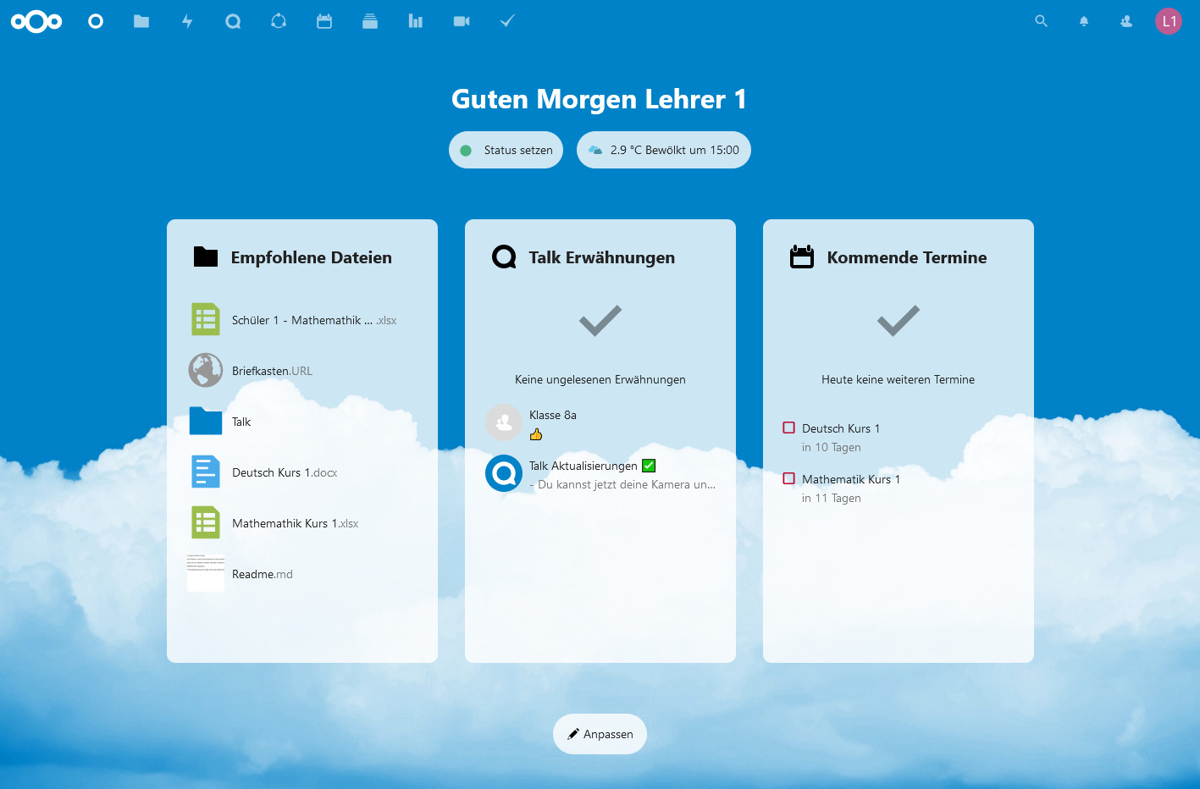Open Schüler 1 - Mathemathik xlsx file
This screenshot has height=789, width=1200.
[x=302, y=320]
